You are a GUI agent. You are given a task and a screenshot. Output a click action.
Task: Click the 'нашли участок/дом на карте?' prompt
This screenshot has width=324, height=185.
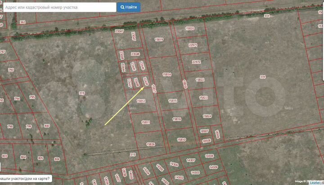point(25,179)
